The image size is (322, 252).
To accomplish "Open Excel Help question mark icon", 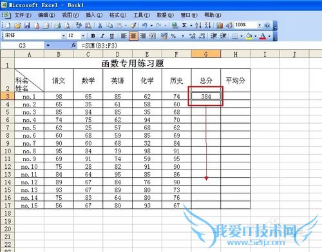I will [x=267, y=26].
